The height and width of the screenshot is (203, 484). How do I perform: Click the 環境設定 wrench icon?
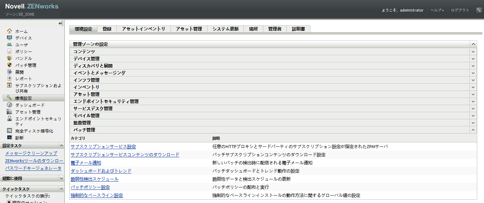pos(10,98)
